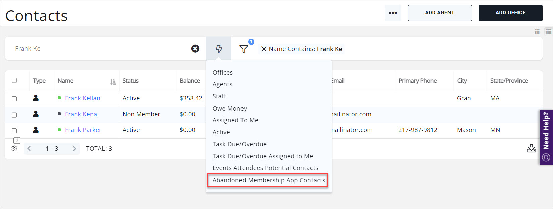This screenshot has width=553, height=209.
Task: Open the quick filter lightning bolt menu
Action: pyautogui.click(x=219, y=49)
